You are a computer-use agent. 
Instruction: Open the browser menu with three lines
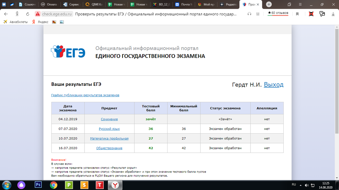300,5
